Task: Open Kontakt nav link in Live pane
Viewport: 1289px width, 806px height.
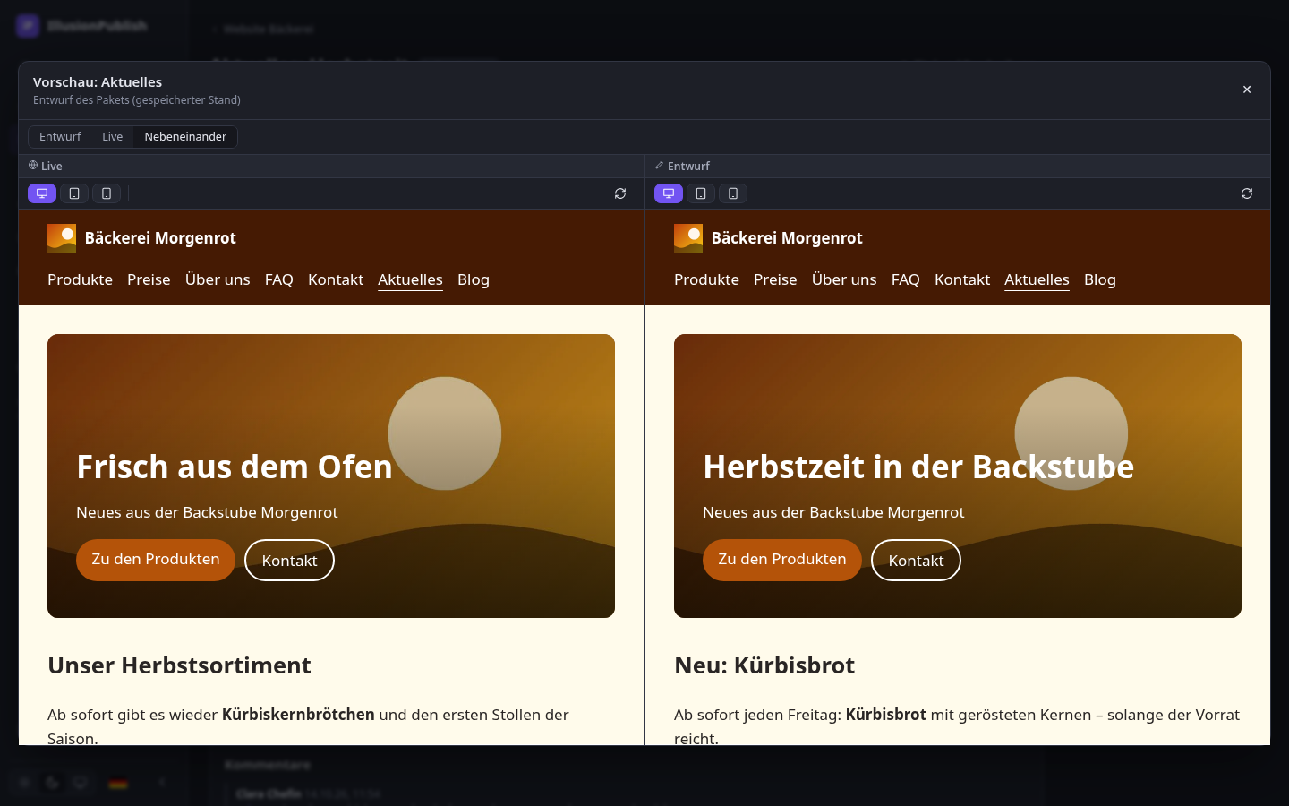Action: (336, 279)
